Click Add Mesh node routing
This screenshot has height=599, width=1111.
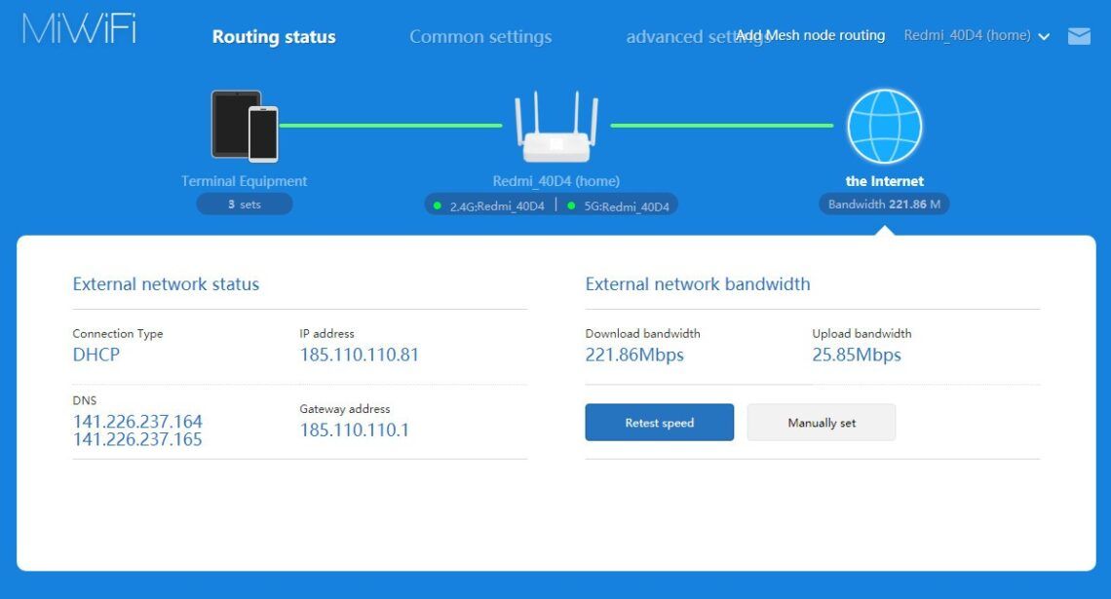(810, 35)
